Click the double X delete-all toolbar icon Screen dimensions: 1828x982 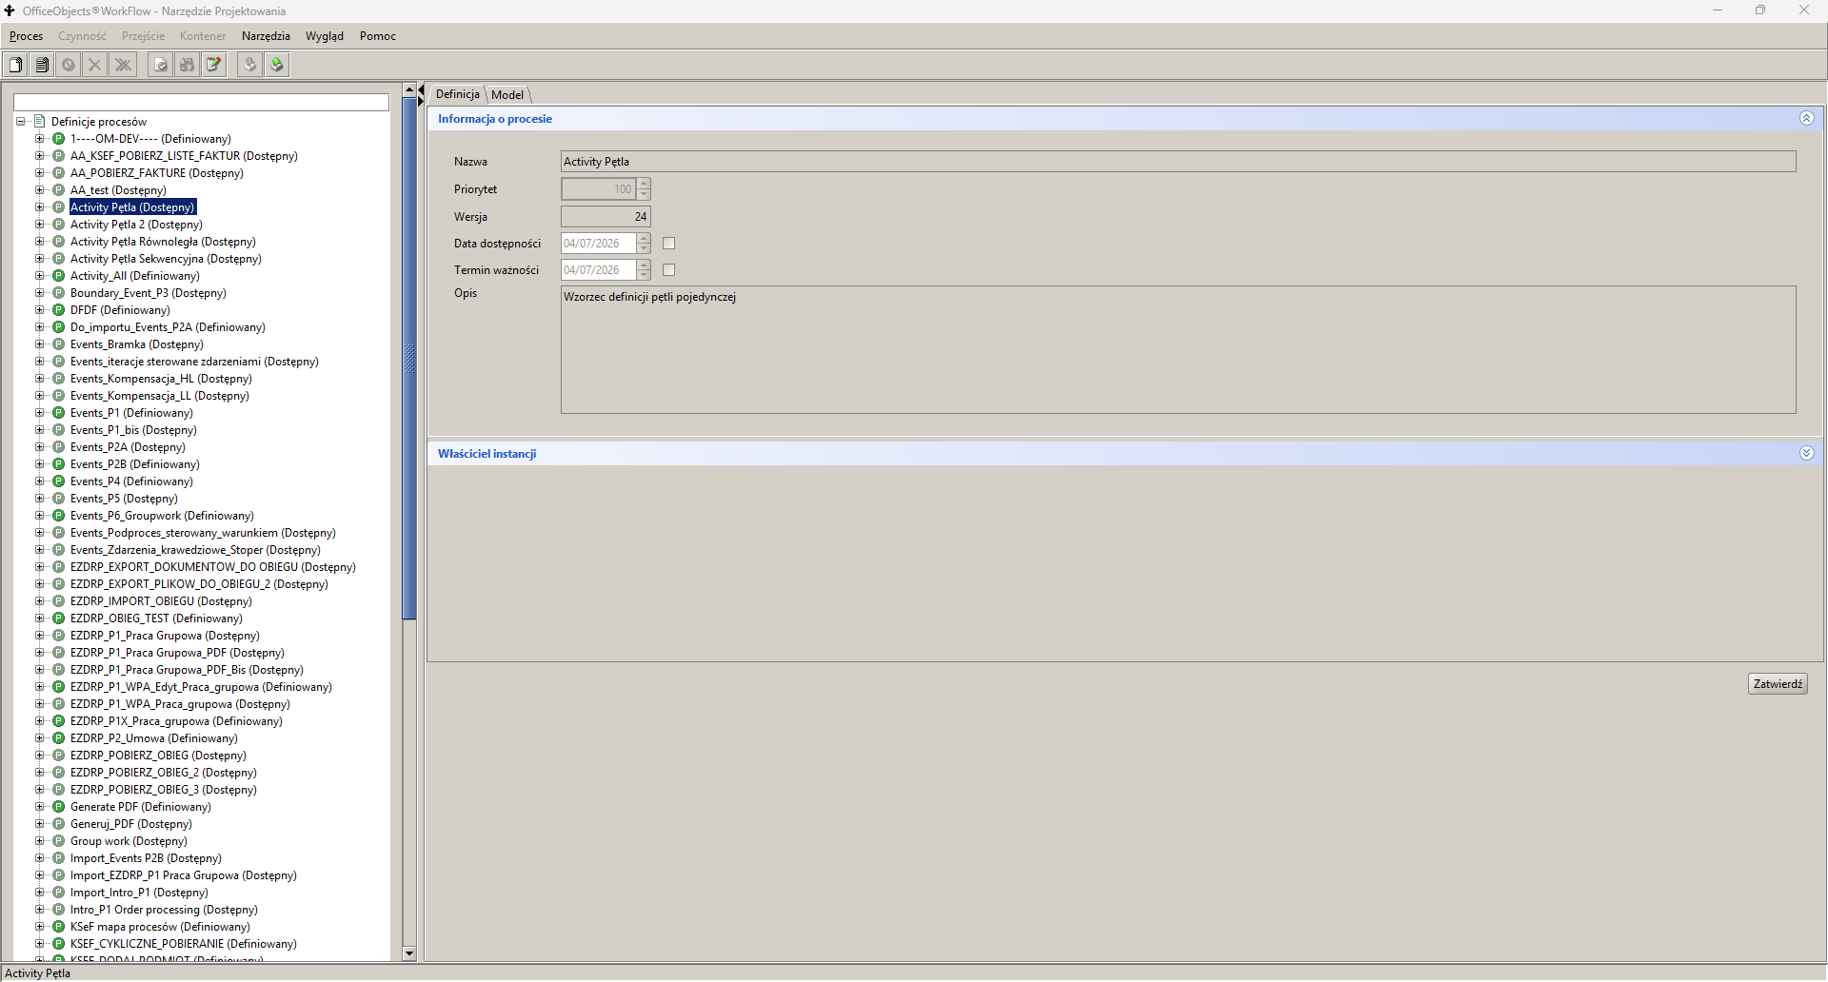point(123,65)
